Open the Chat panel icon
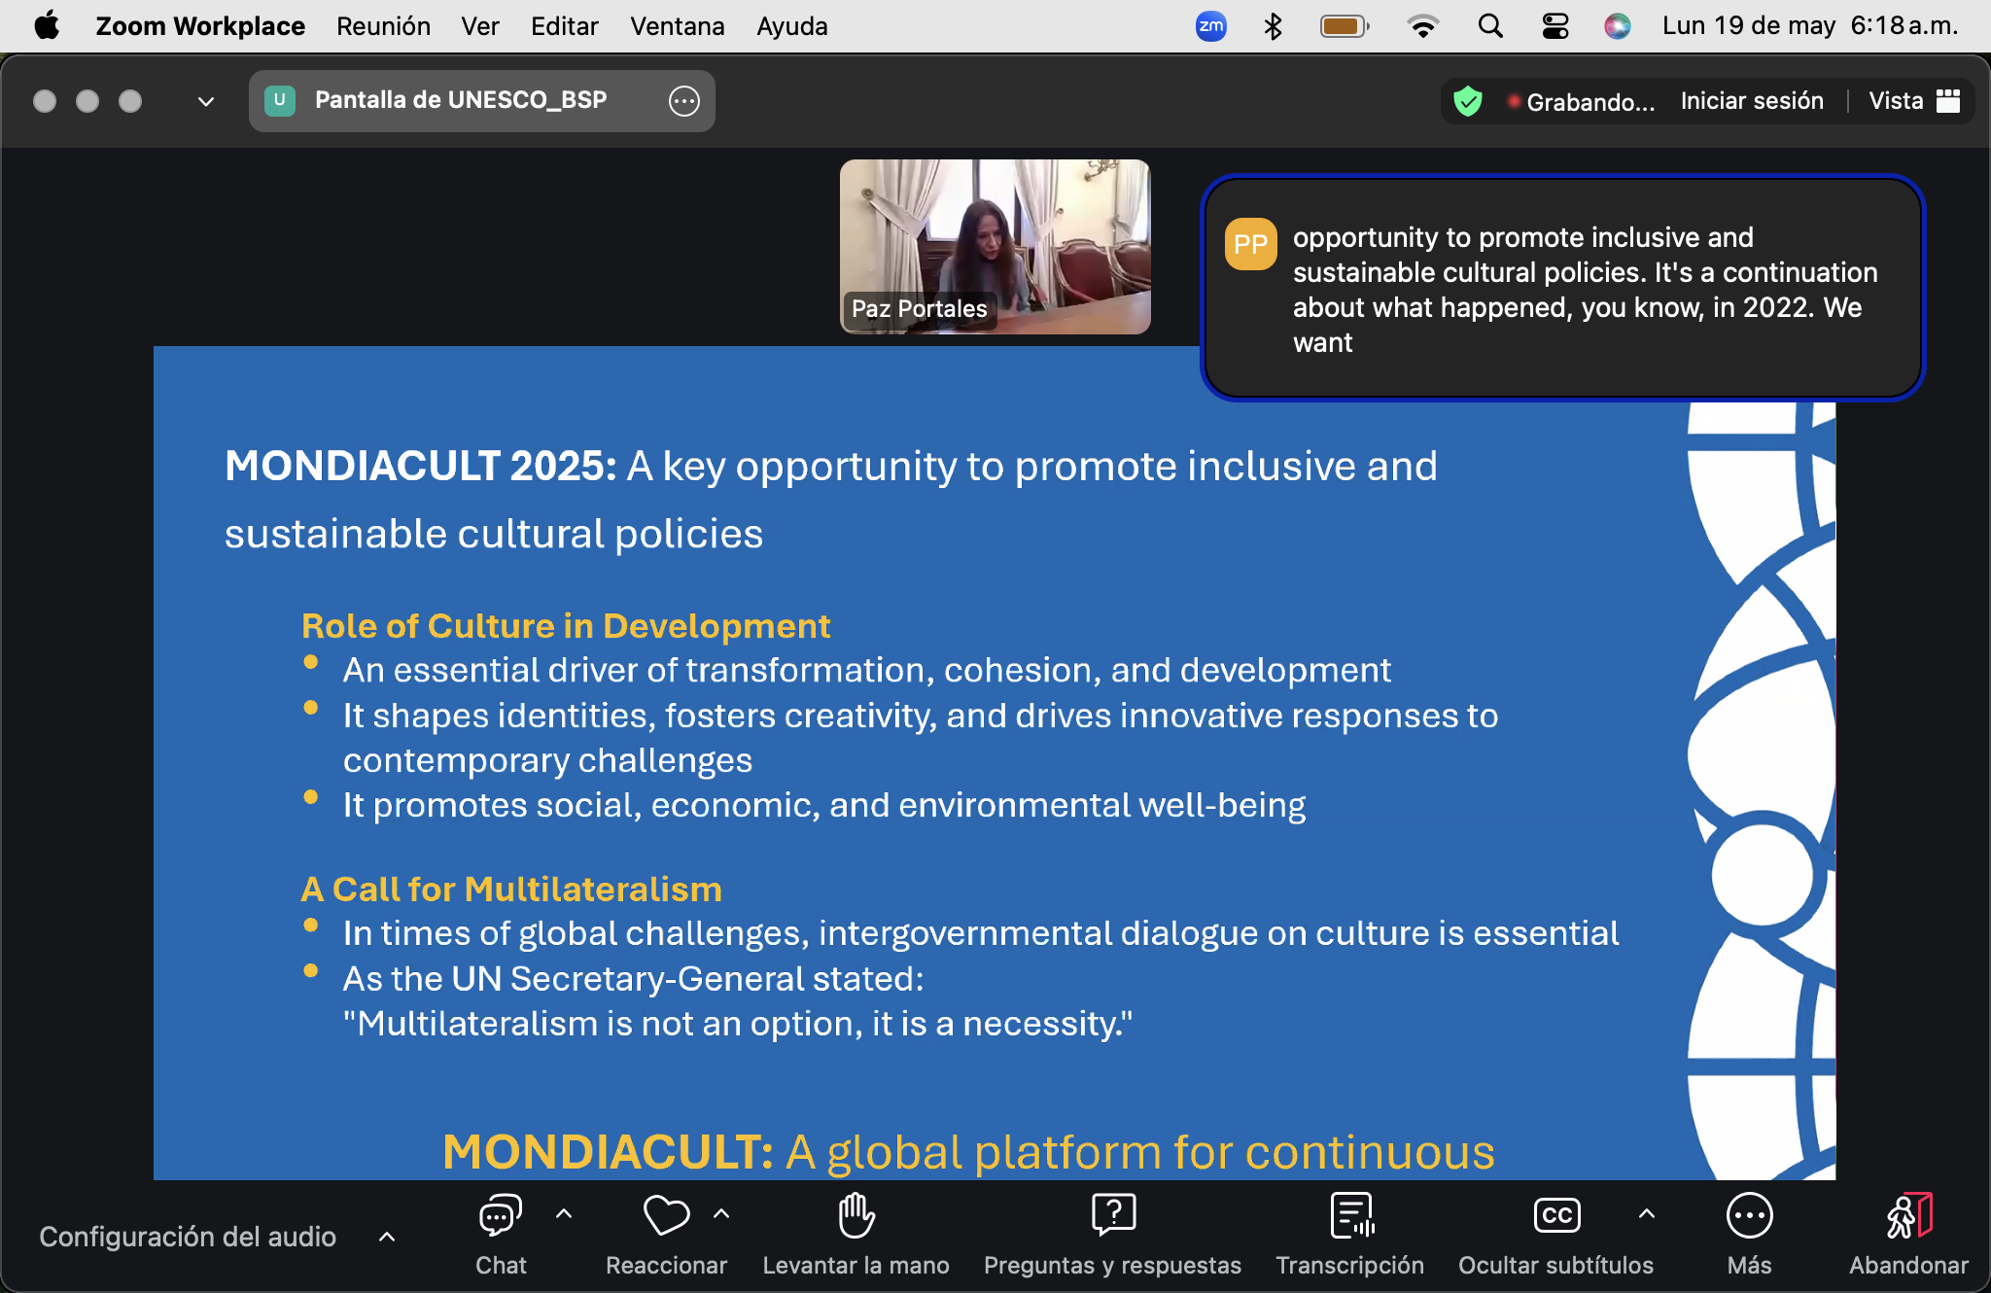This screenshot has width=1991, height=1293. (501, 1216)
